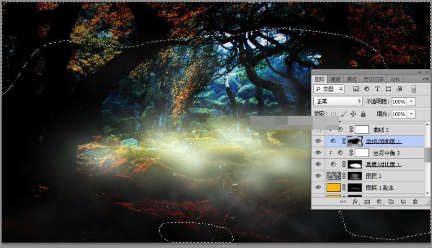The image size is (432, 248).
Task: Click the layers list scroll down arrow
Action: pyautogui.click(x=427, y=193)
